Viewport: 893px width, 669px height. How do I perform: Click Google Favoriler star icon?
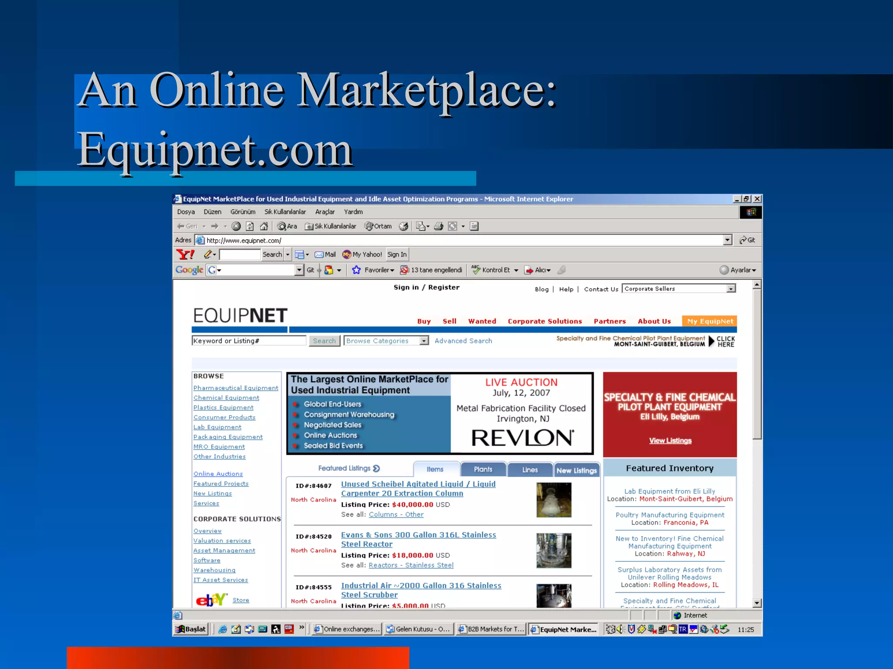pyautogui.click(x=356, y=270)
